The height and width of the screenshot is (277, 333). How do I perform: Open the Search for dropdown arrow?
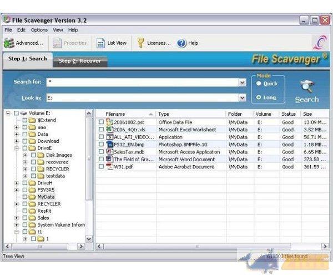point(242,82)
